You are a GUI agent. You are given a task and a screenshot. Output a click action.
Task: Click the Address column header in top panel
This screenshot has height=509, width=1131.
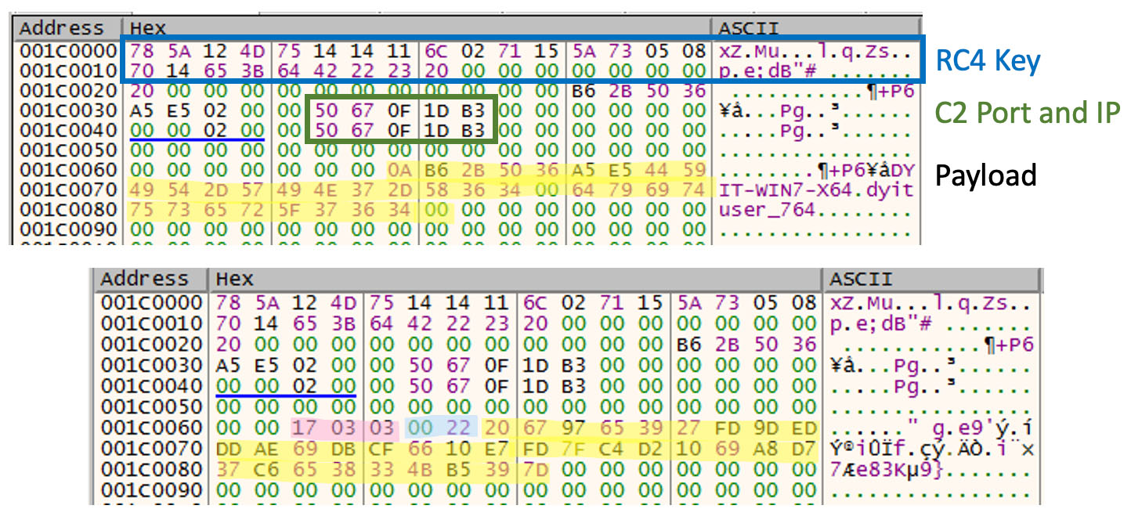62,28
